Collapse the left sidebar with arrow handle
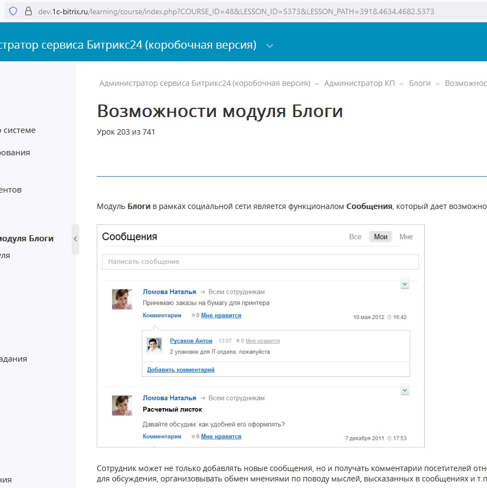The image size is (487, 488). tap(75, 239)
